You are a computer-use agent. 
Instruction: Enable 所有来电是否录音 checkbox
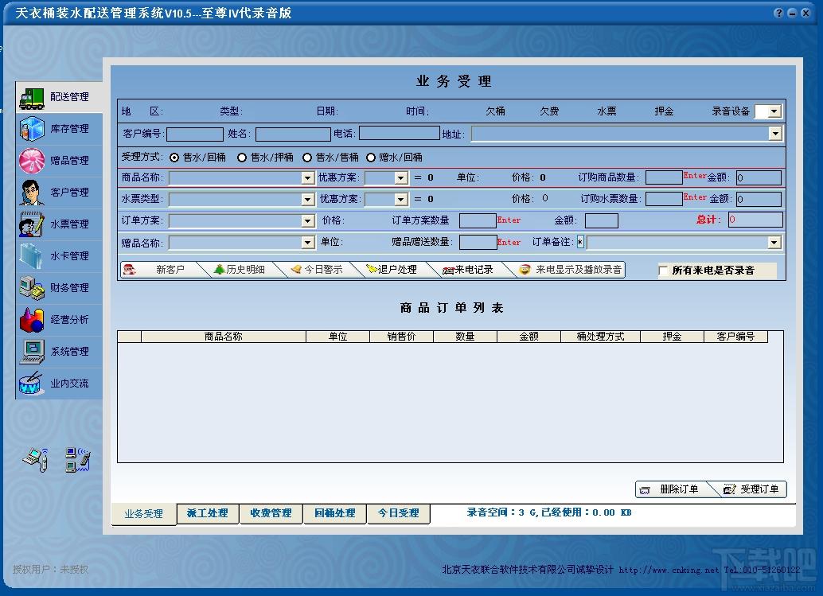point(663,271)
